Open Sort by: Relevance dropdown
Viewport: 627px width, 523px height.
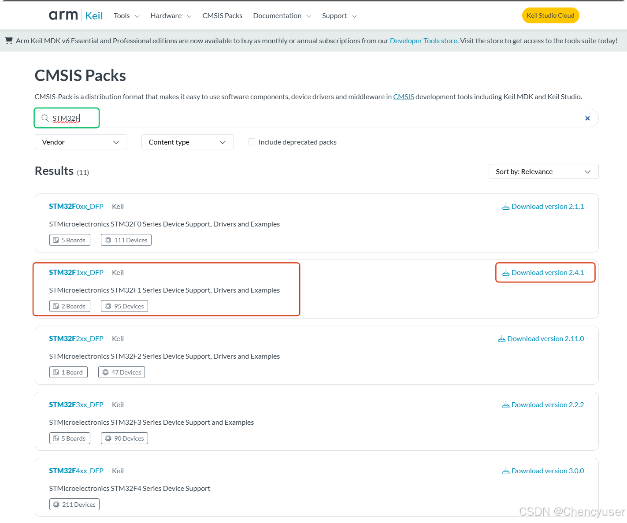click(x=543, y=171)
